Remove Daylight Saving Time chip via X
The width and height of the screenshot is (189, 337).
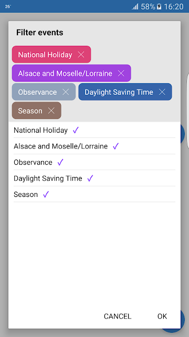(162, 92)
